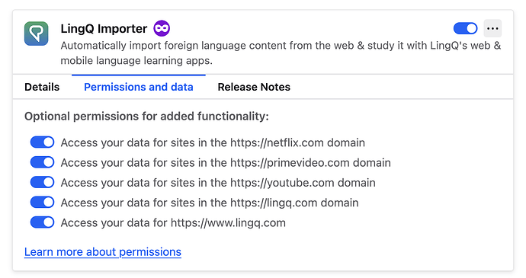Open the Release Notes tab
The height and width of the screenshot is (278, 526).
tap(254, 87)
